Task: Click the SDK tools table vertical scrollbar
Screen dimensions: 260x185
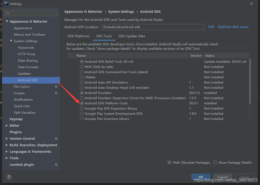Action: pos(250,82)
